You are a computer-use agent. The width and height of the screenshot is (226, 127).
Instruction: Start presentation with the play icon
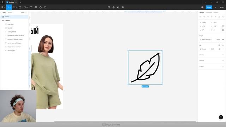[216, 7]
